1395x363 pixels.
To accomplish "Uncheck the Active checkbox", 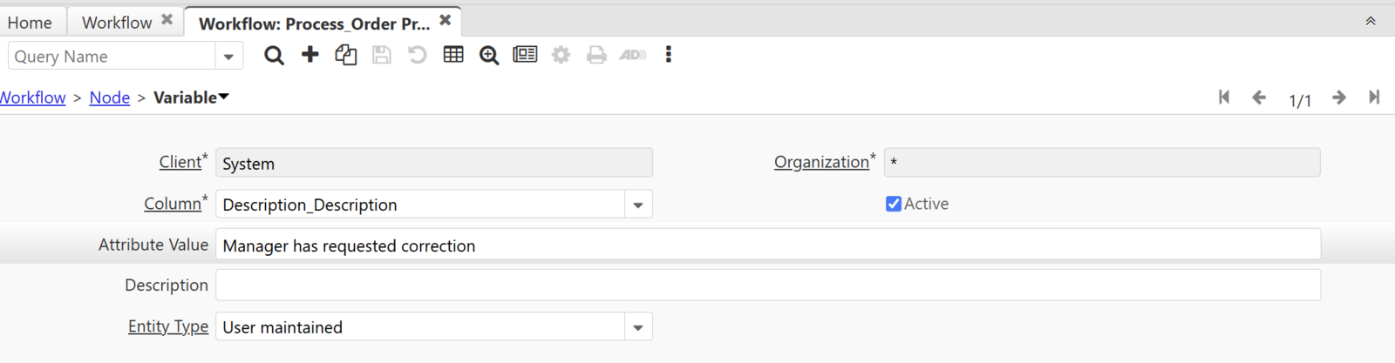I will [x=894, y=204].
